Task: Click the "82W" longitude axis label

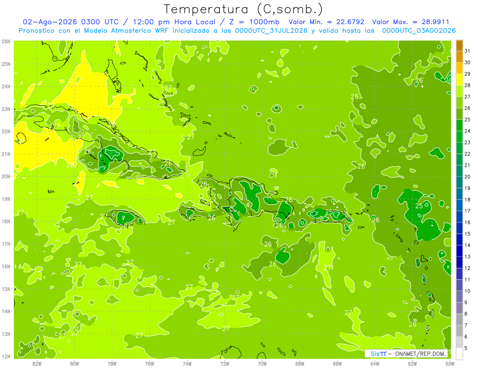Action: tap(37, 363)
